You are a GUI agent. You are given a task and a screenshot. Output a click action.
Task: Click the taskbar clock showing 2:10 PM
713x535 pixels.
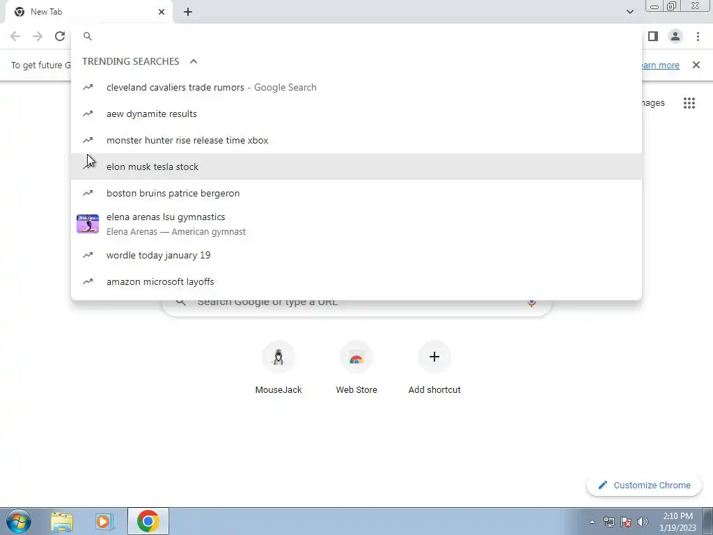tap(677, 522)
